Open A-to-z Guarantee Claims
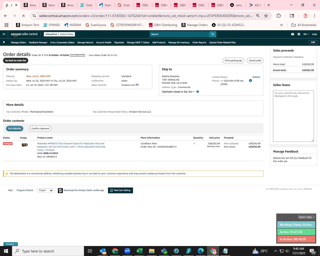 coord(62,42)
